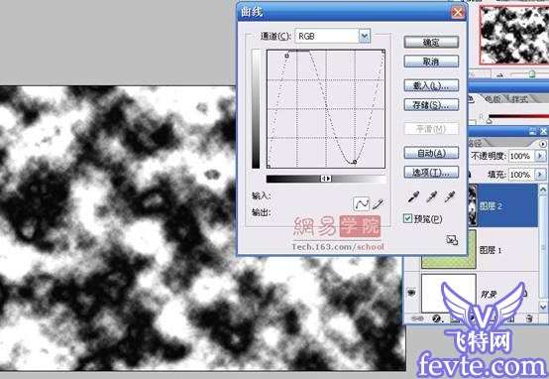Select the gray point eyedropper

[431, 197]
